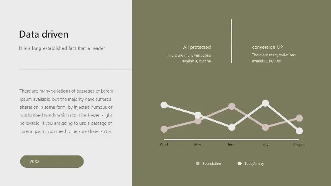Click the Foundation legend marker dot
This screenshot has height=186, width=331.
coord(198,163)
